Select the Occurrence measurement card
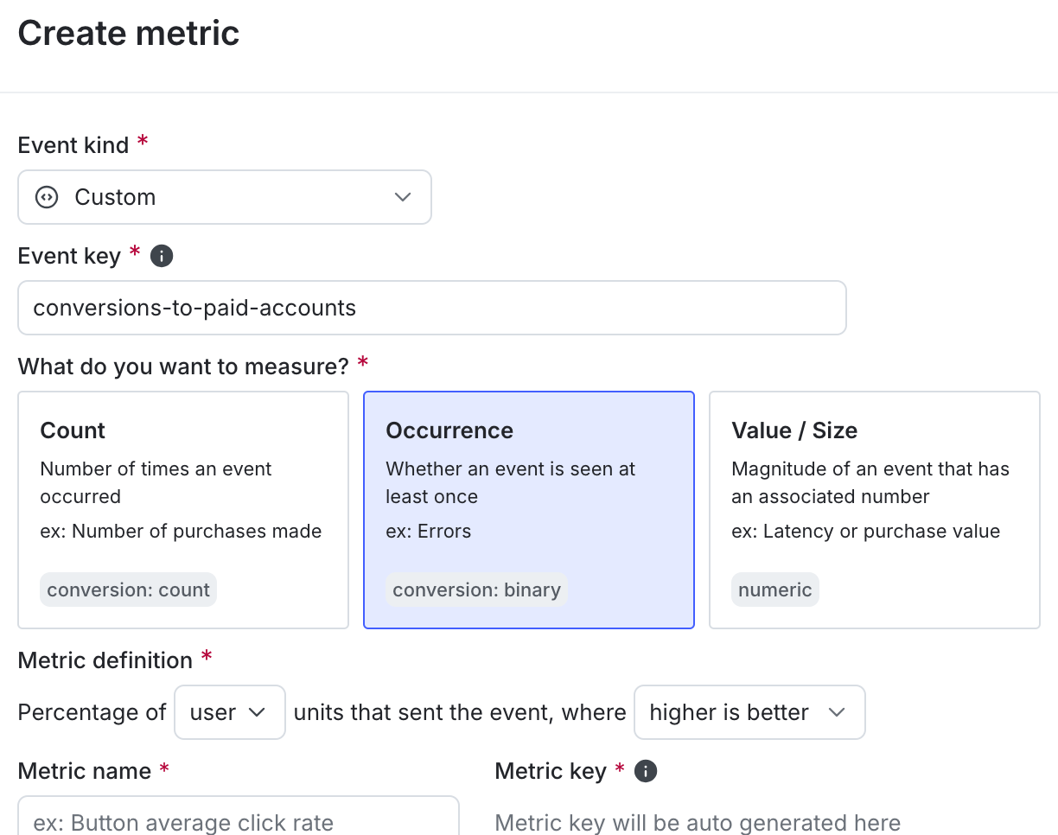The image size is (1058, 835). point(528,509)
